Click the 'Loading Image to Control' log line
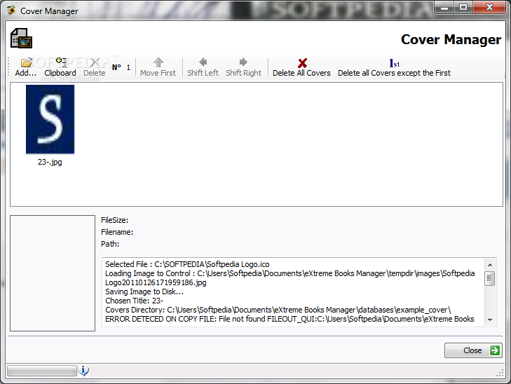The height and width of the screenshot is (384, 511). (x=290, y=277)
